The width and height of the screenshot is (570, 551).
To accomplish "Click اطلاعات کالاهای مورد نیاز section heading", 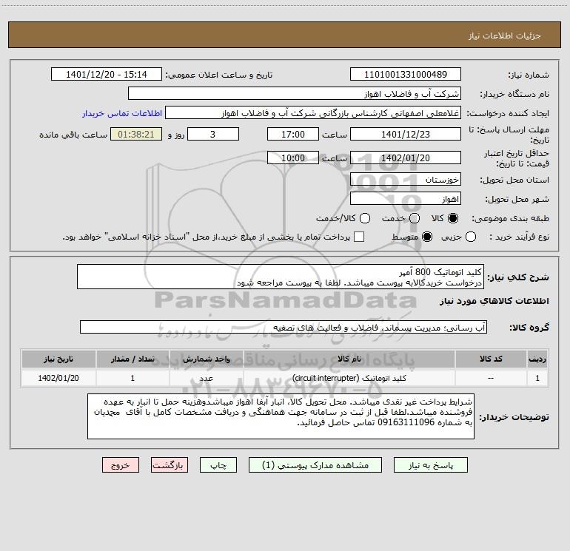I will pos(494,301).
